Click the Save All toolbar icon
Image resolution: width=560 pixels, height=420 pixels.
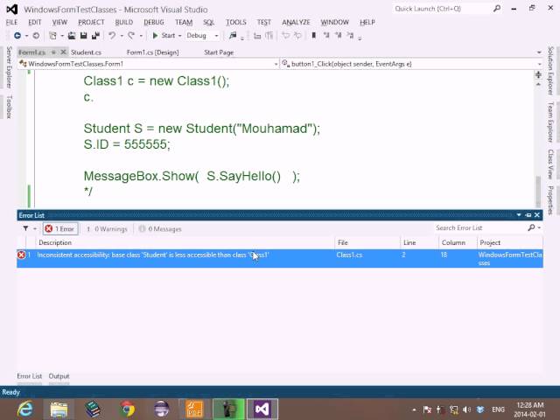click(95, 35)
